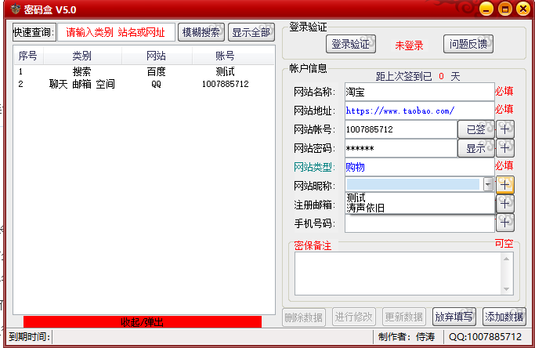Image resolution: width=535 pixels, height=348 pixels.
Task: Sort by the 序号 column header
Action: (28, 56)
